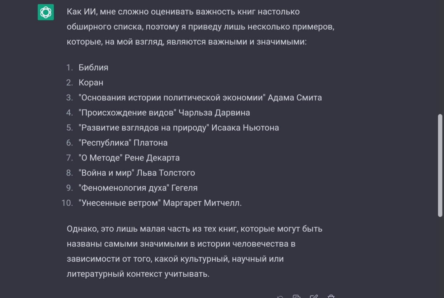Click 'Феноменология духа' Гегеля entry
444x298 pixels.
(x=138, y=188)
